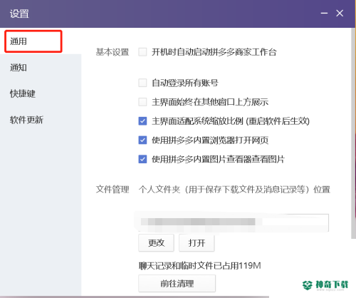Check 主界面始终在其他窗口上方展示
The image size is (356, 298).
pyautogui.click(x=142, y=102)
